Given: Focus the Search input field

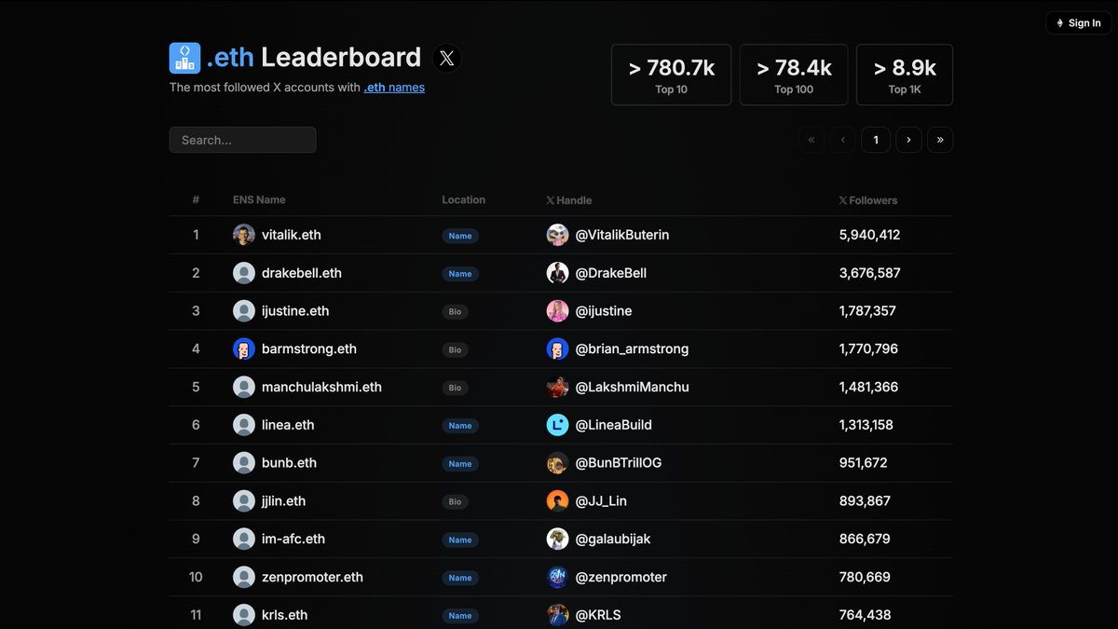Looking at the screenshot, I should [x=242, y=140].
